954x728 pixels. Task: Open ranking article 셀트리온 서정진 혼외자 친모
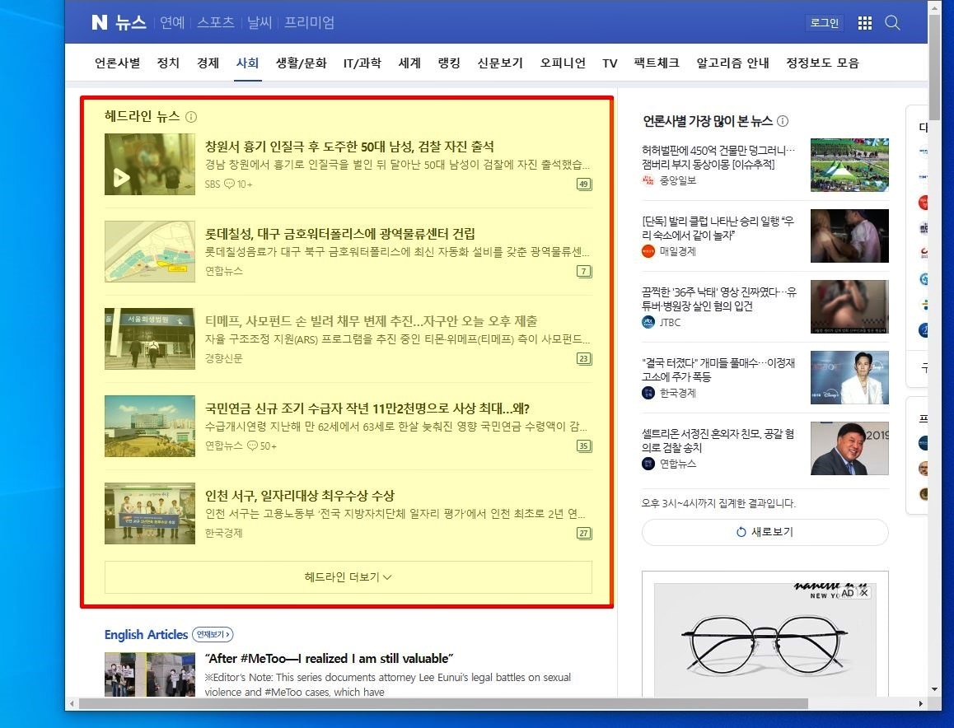(718, 441)
